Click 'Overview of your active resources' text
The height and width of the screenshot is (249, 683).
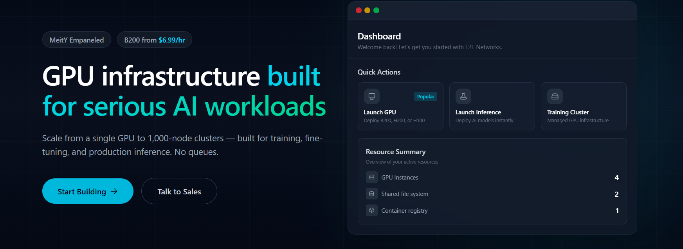pyautogui.click(x=402, y=162)
